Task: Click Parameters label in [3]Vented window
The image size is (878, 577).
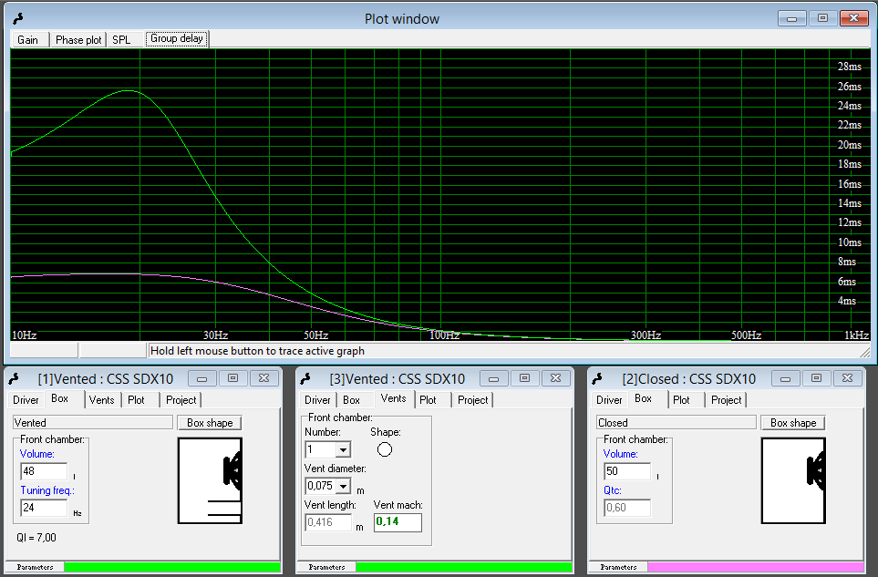Action: [326, 567]
